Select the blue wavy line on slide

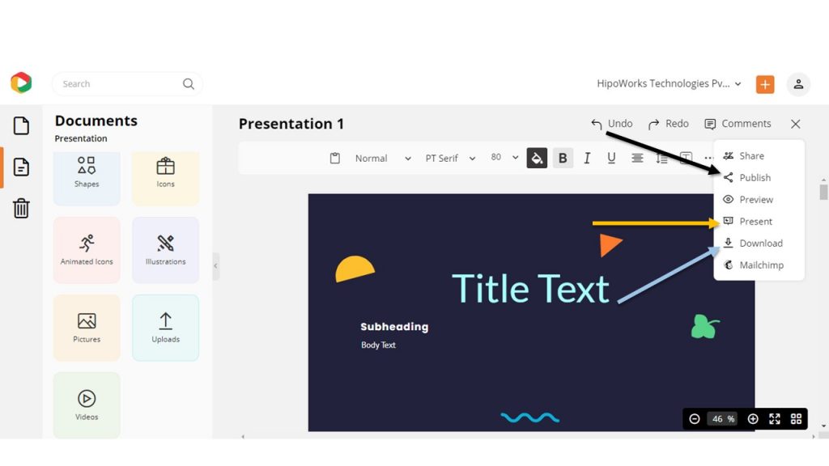(529, 418)
